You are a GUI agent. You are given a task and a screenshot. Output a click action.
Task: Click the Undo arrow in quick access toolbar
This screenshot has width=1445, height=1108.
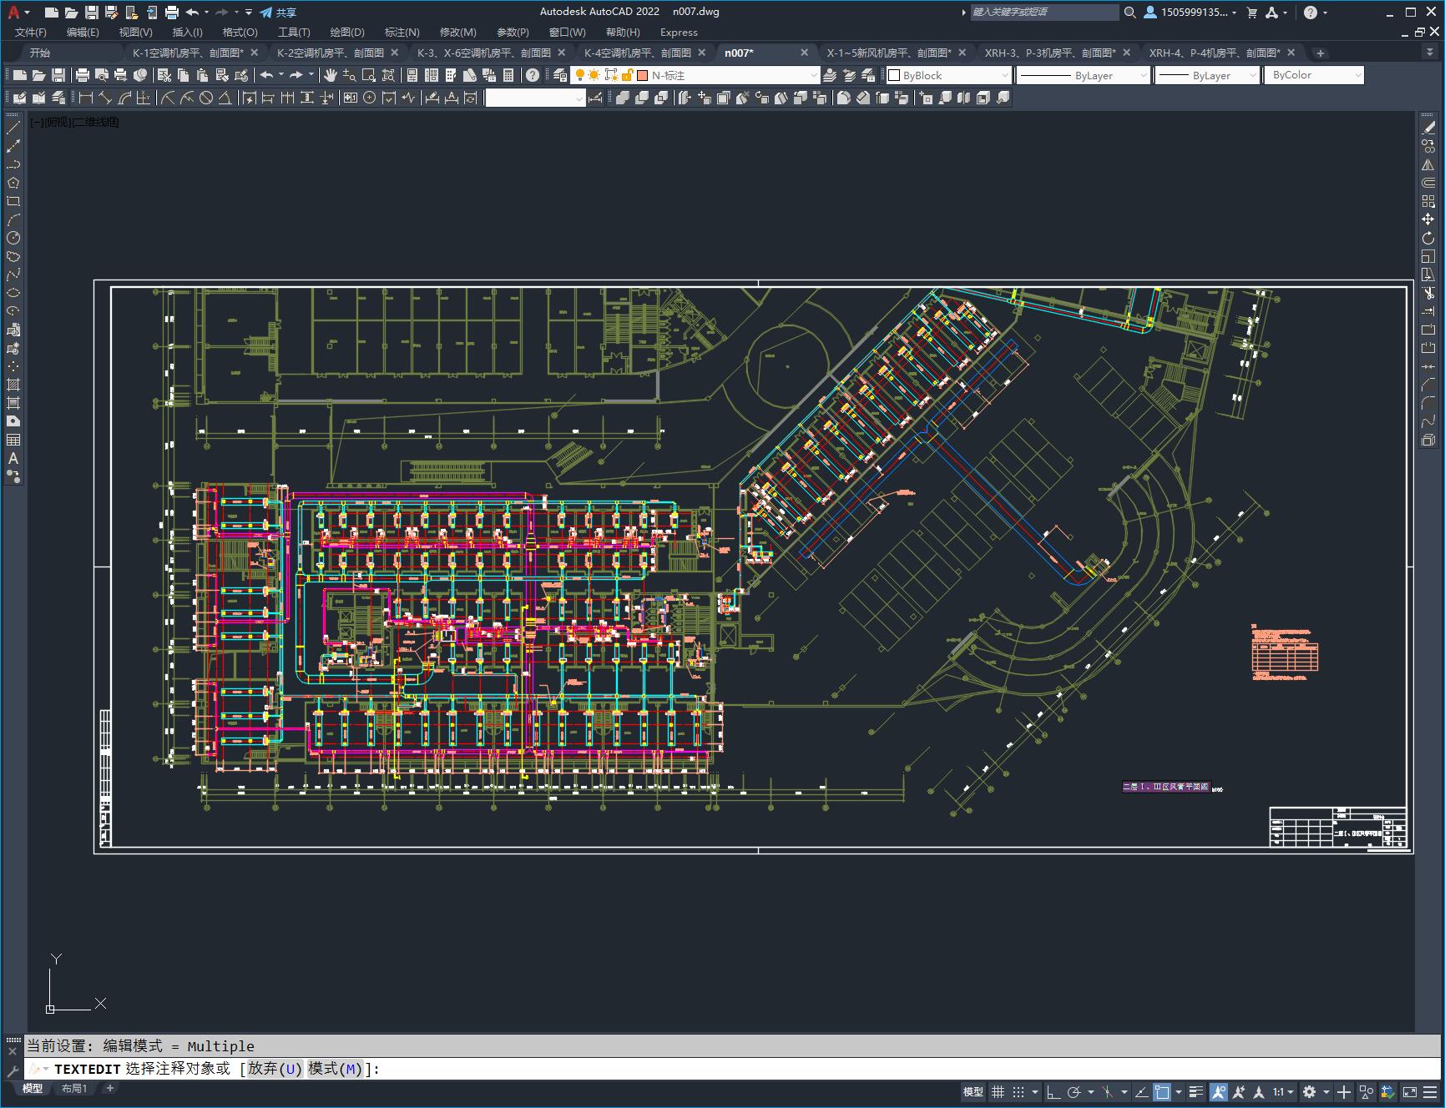(192, 12)
